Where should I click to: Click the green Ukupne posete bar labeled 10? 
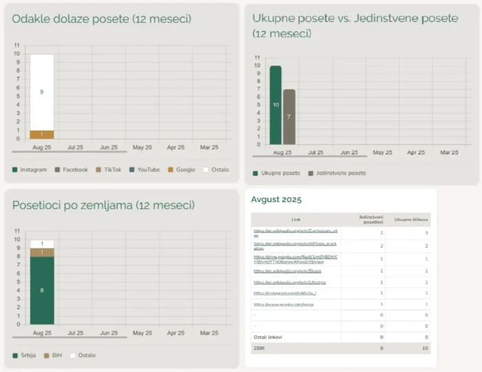click(275, 105)
